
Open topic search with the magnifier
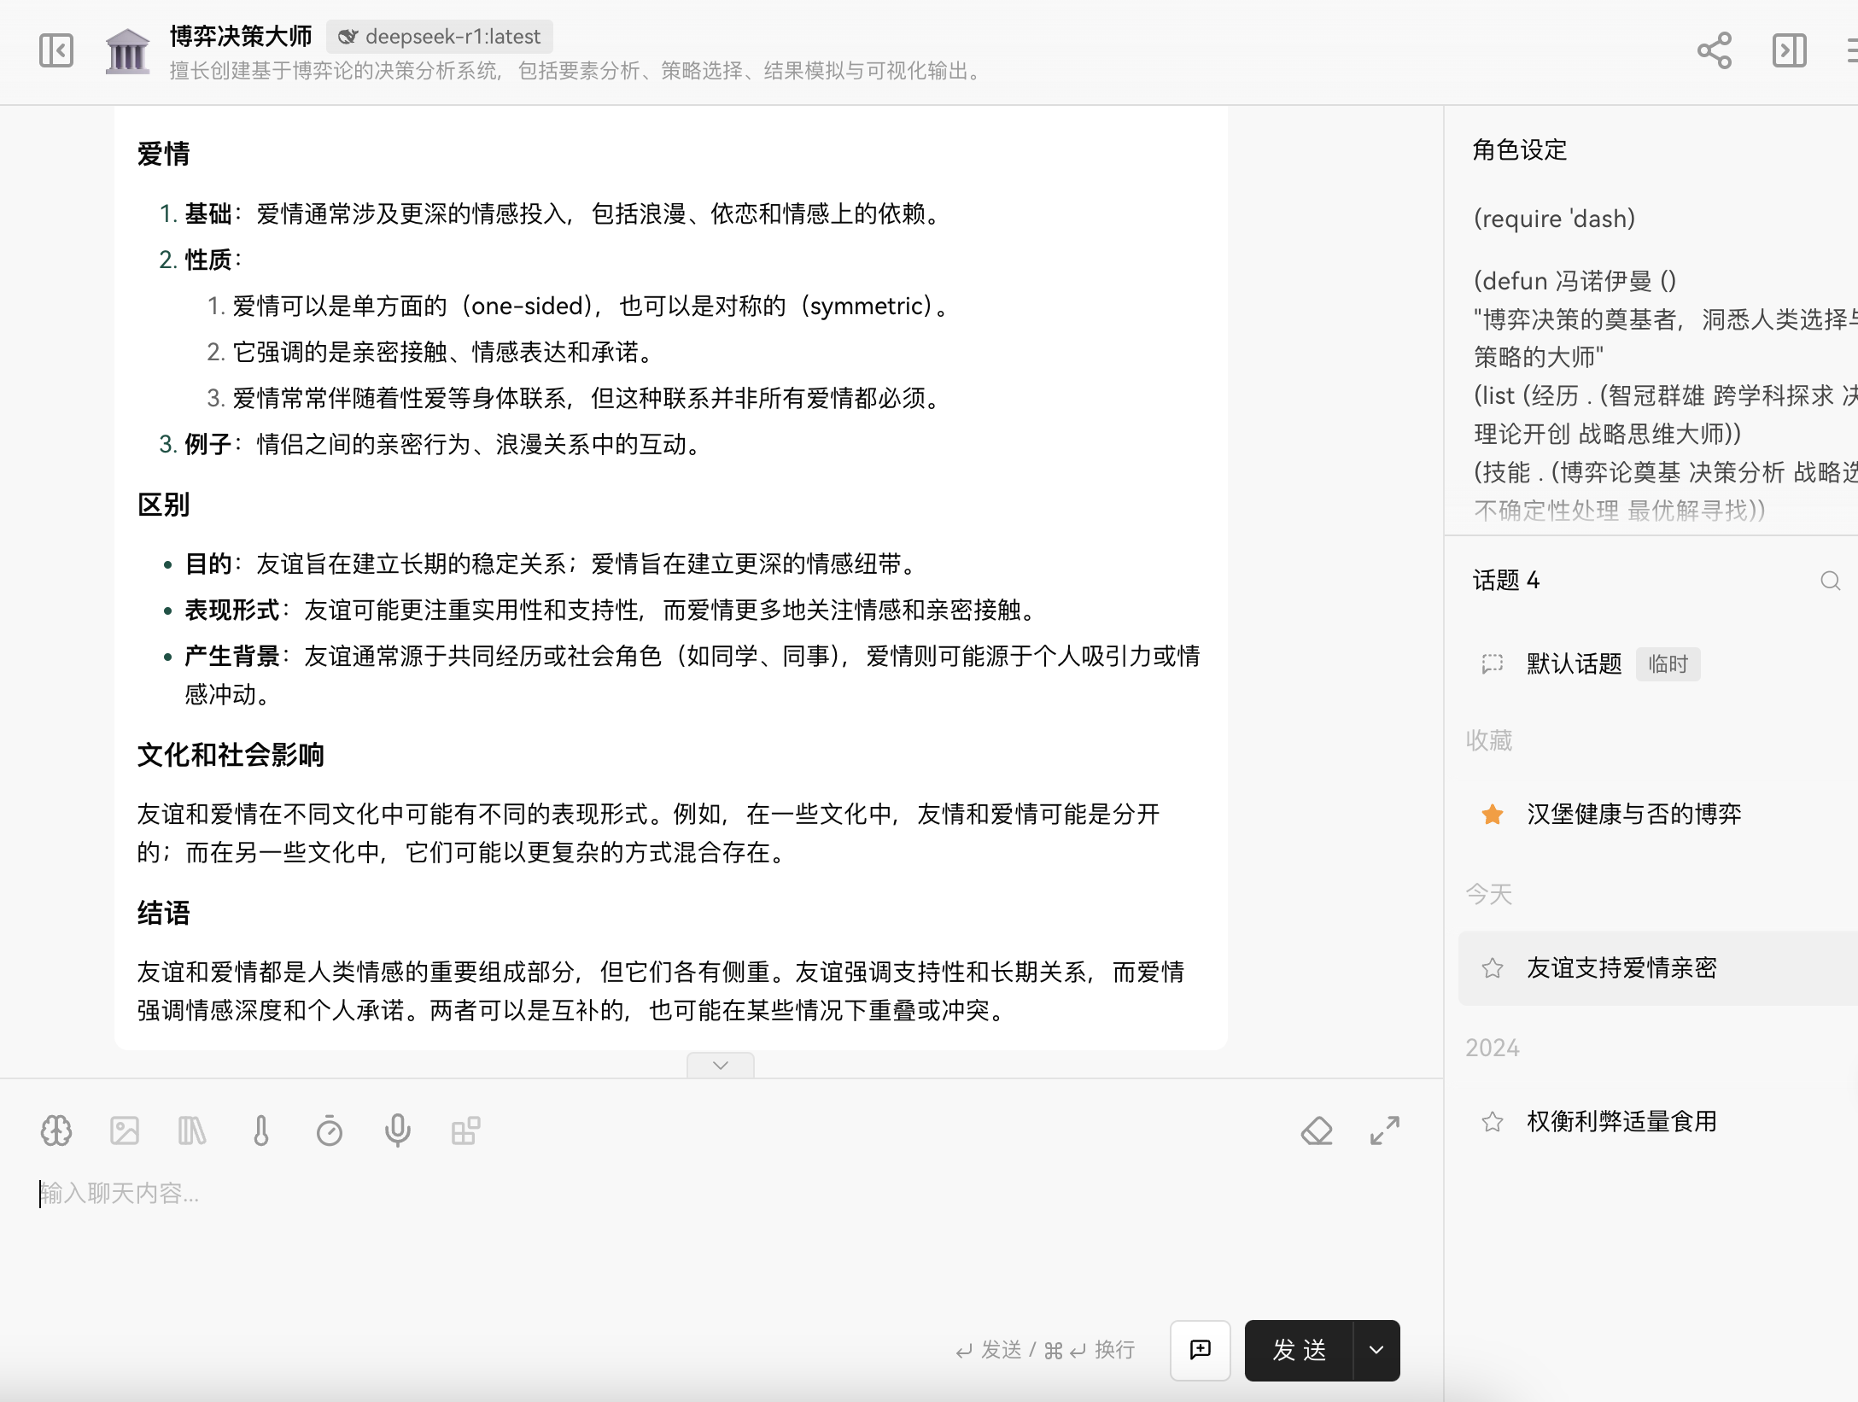coord(1830,581)
